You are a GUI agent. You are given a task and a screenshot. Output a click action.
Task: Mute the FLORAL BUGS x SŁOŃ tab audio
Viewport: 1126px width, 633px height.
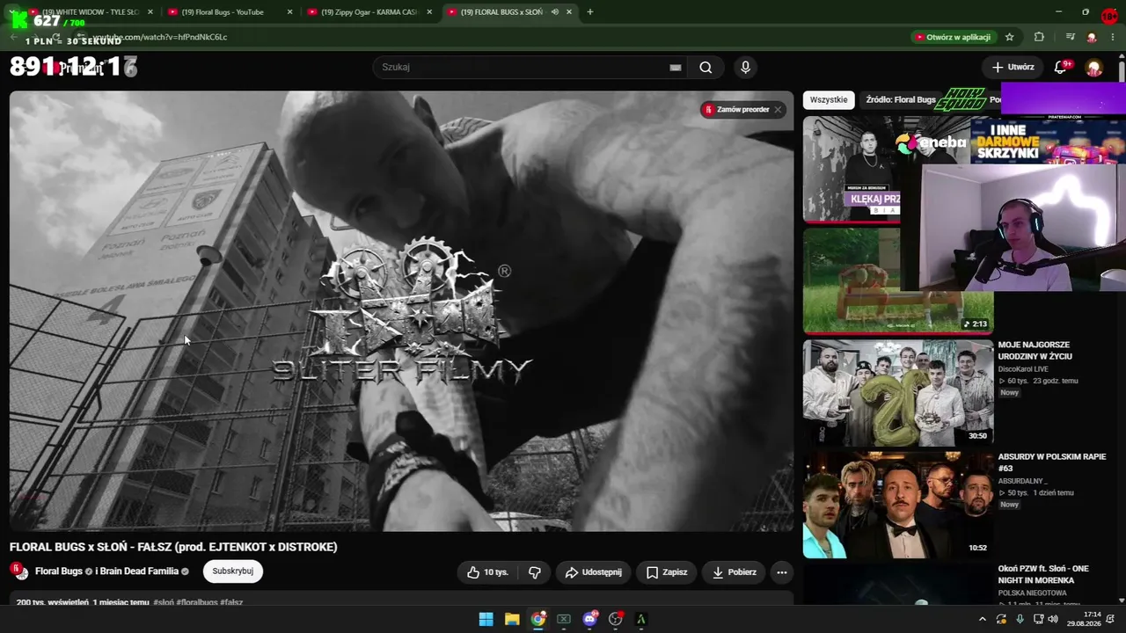tap(555, 12)
